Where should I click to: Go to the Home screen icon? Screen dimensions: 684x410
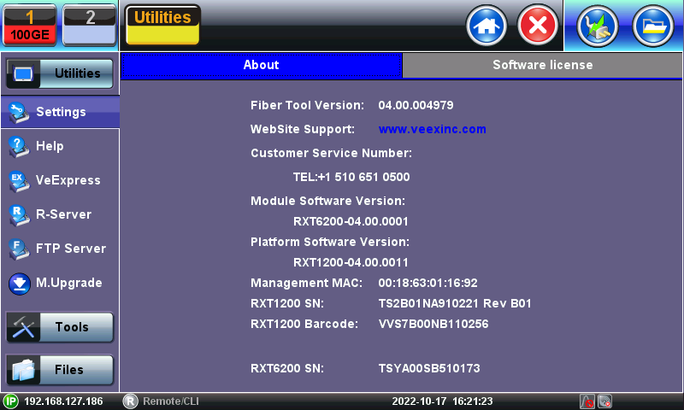click(486, 26)
